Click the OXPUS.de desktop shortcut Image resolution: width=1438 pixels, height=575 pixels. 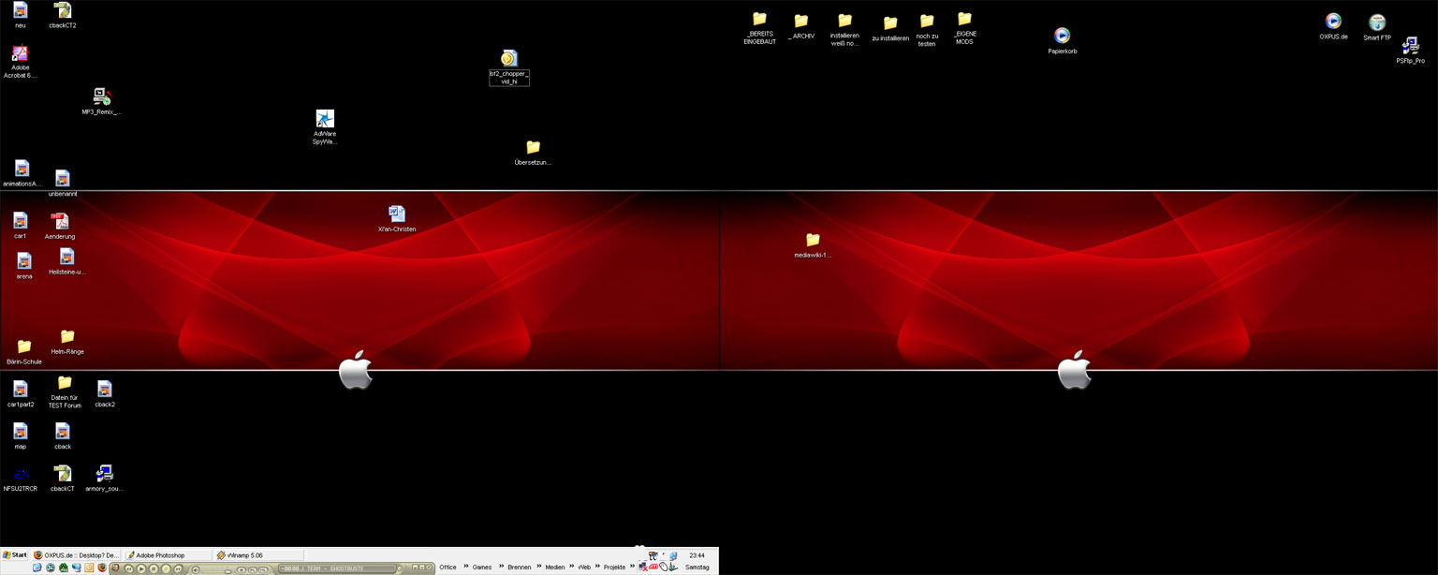click(1332, 22)
